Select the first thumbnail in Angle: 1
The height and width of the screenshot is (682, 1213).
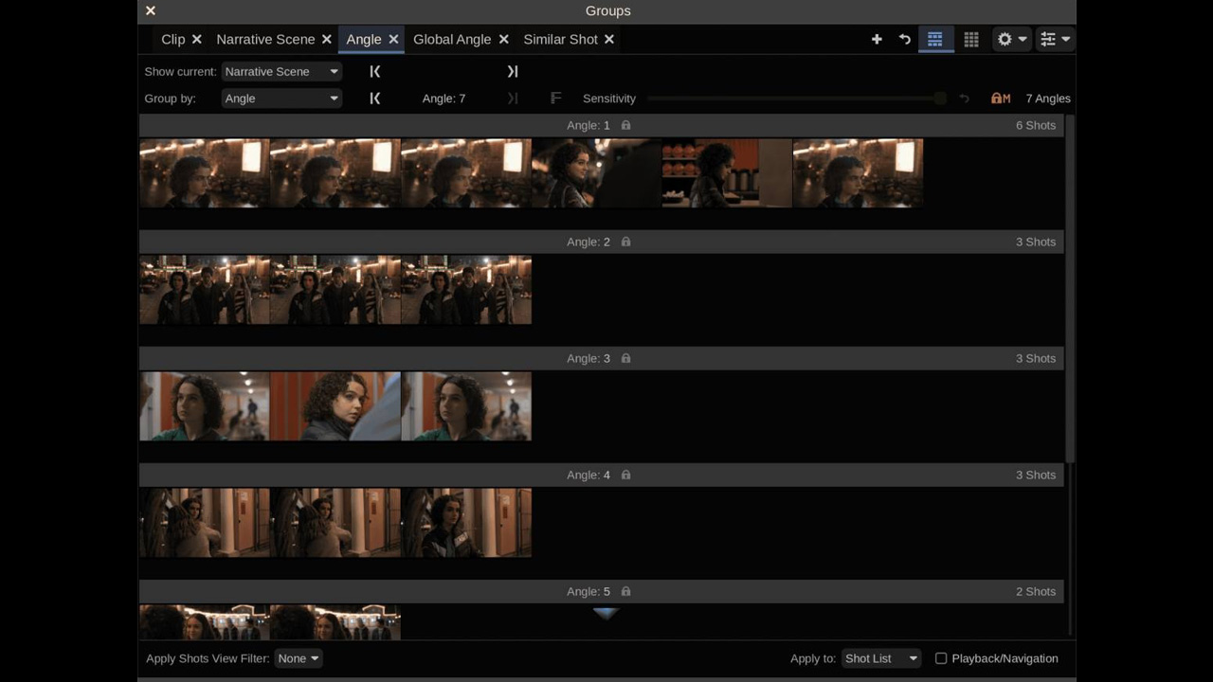(x=205, y=172)
